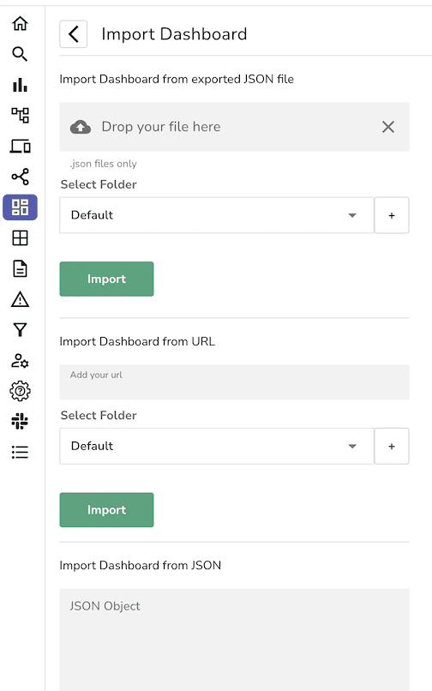Open Metrics bar chart icon

pyautogui.click(x=20, y=85)
